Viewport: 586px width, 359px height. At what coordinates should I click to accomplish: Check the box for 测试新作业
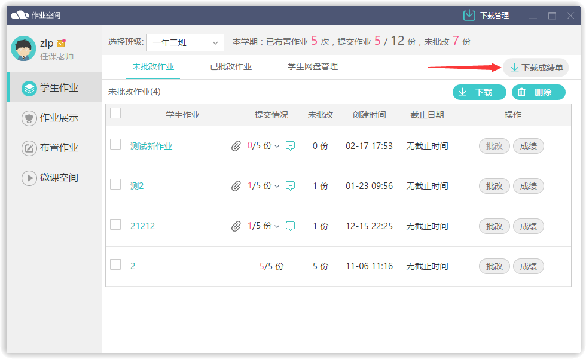pos(115,144)
